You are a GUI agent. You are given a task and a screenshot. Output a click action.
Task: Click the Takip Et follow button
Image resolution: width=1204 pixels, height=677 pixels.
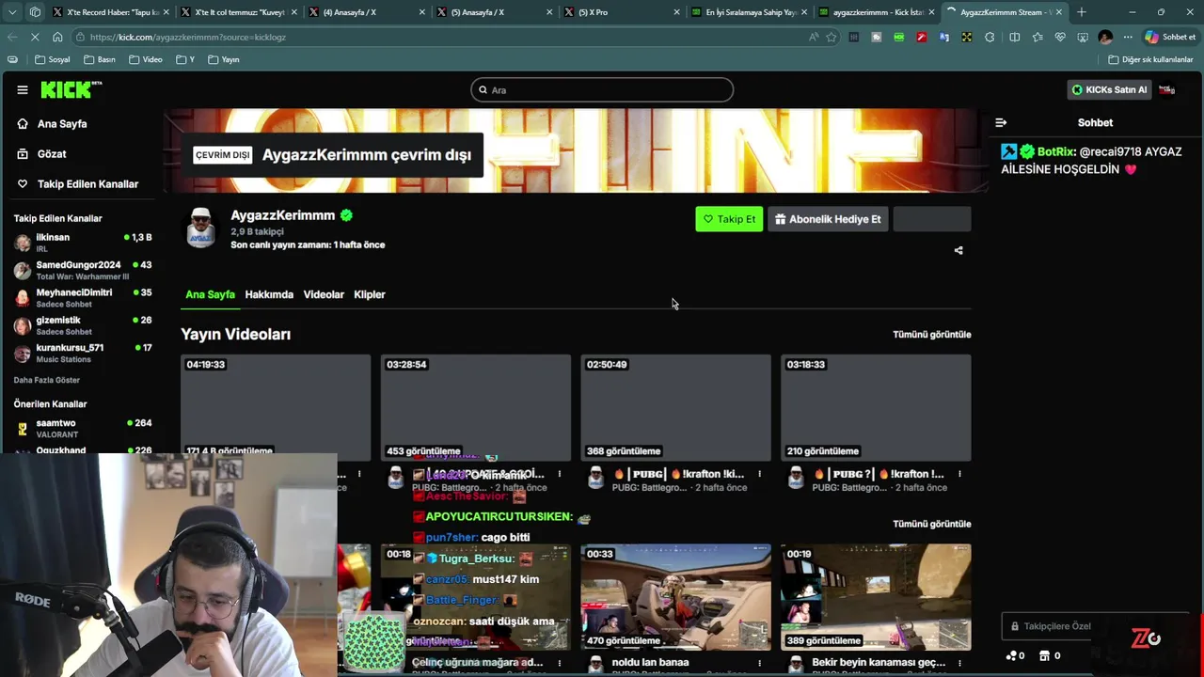point(729,219)
